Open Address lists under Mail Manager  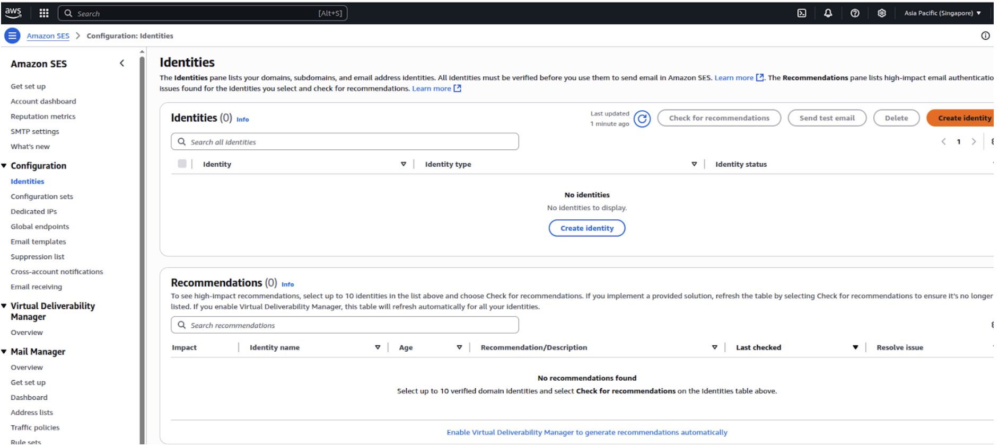pyautogui.click(x=32, y=413)
